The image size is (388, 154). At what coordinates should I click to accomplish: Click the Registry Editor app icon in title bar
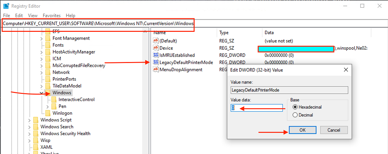(6, 6)
